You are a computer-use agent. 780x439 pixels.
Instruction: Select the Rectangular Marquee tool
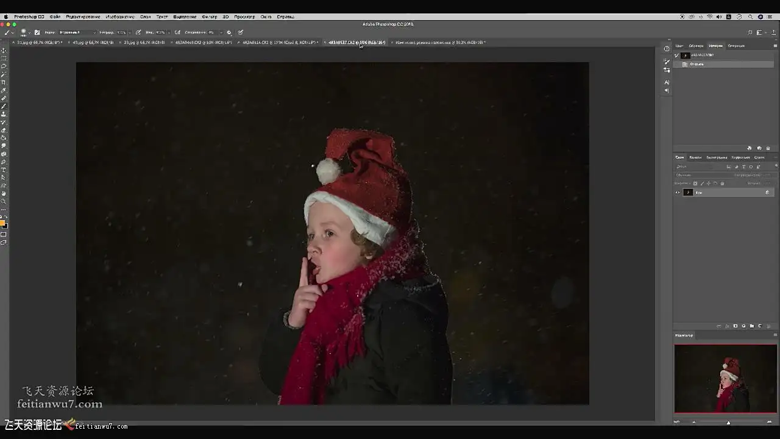[4, 59]
